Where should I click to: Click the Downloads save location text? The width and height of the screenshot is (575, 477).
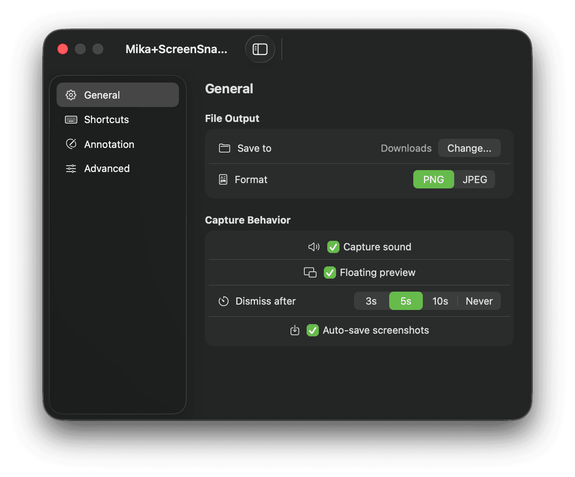[406, 148]
